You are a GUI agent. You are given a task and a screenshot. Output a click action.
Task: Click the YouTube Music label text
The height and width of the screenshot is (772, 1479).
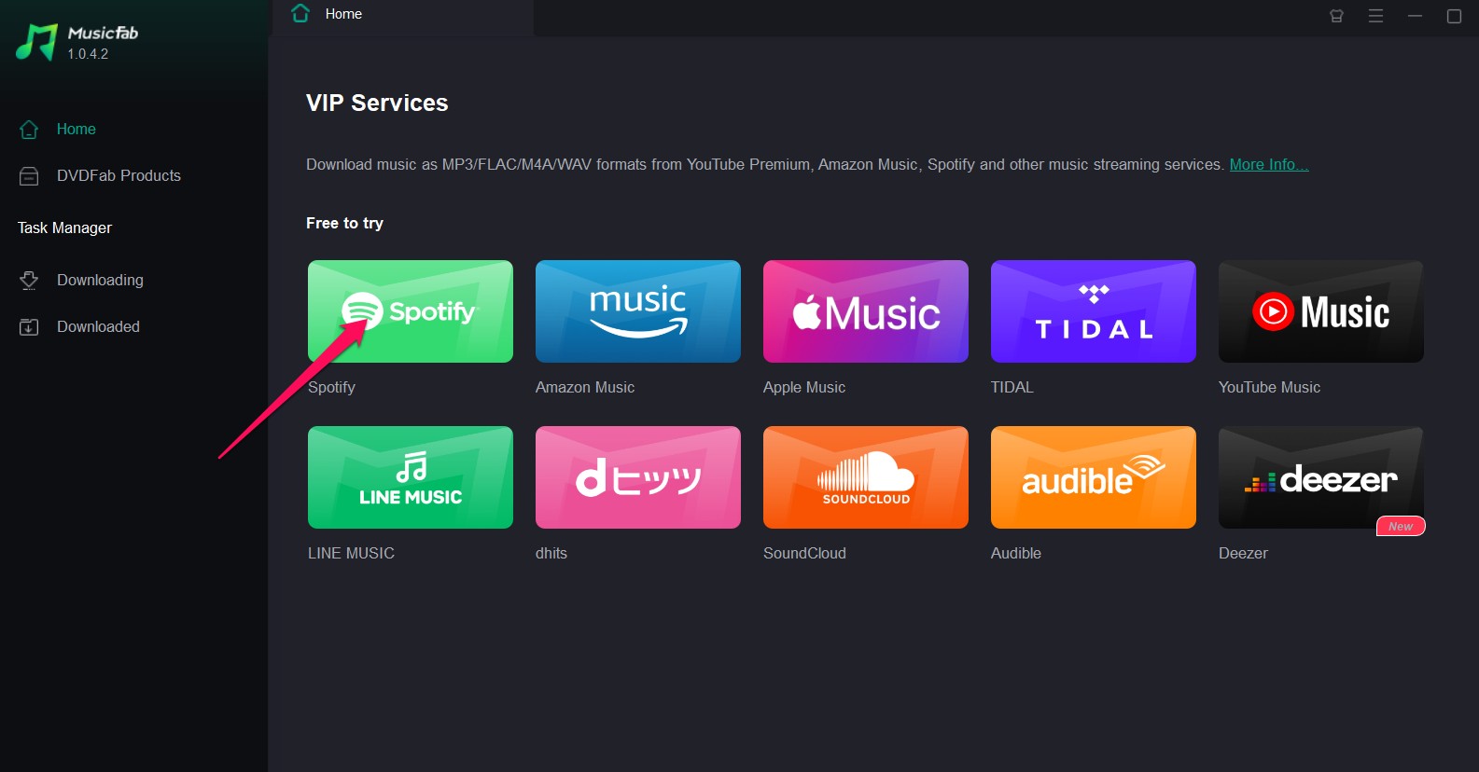click(1269, 387)
